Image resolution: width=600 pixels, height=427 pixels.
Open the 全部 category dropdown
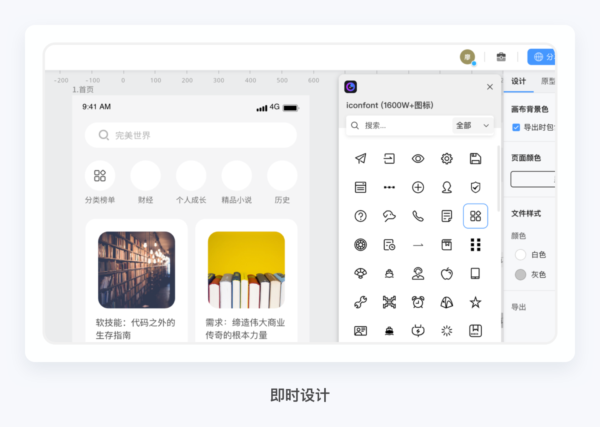(473, 125)
